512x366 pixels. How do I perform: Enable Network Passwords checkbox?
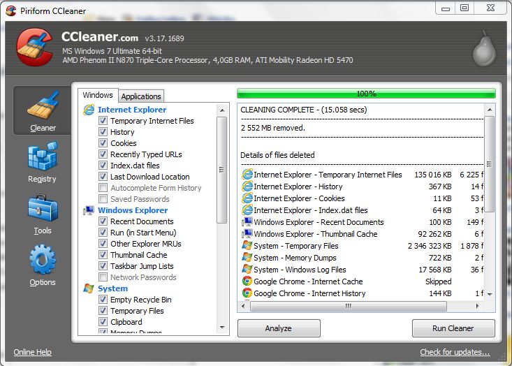[x=103, y=277]
